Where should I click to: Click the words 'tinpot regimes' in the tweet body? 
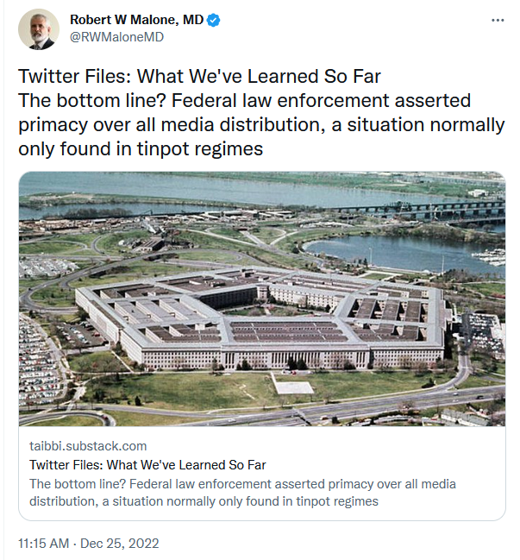211,148
